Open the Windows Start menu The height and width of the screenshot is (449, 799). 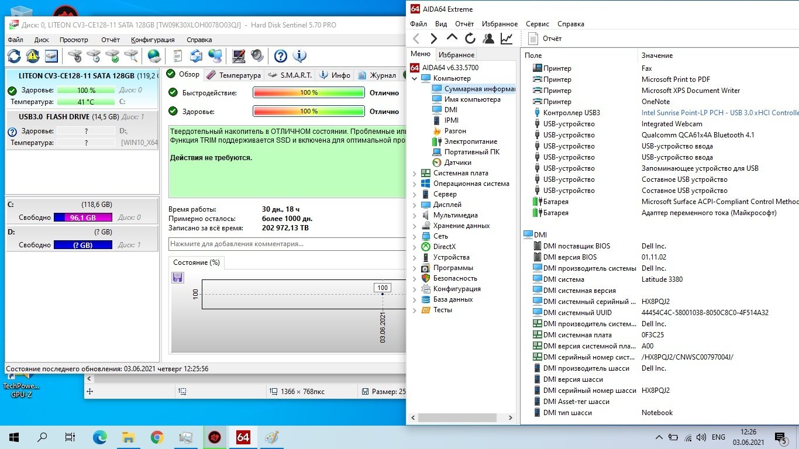click(x=14, y=437)
